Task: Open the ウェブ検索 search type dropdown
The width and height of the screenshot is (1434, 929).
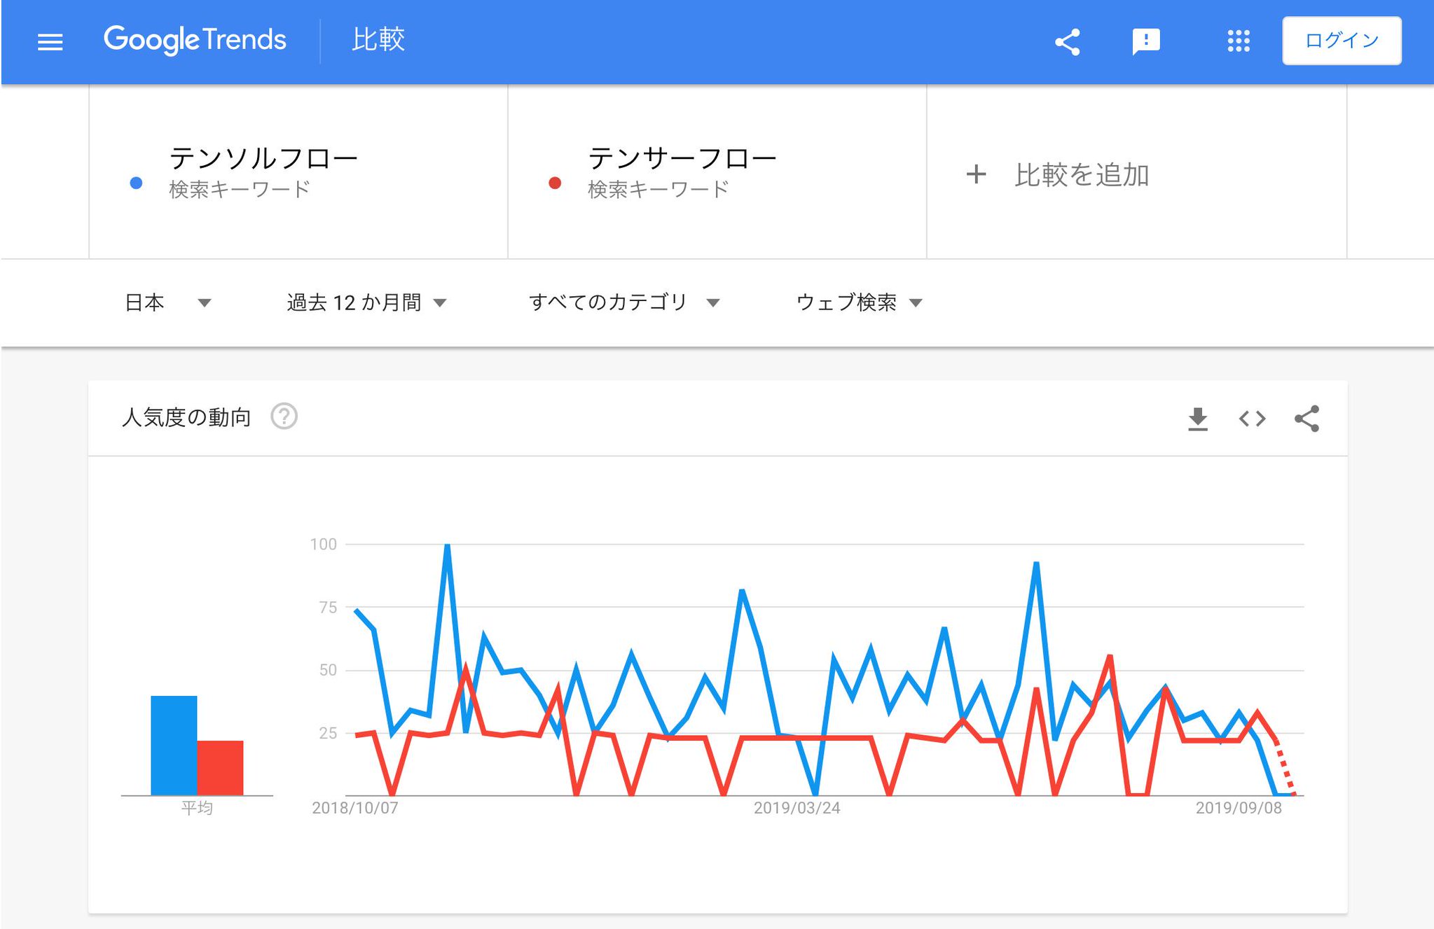Action: (x=859, y=302)
